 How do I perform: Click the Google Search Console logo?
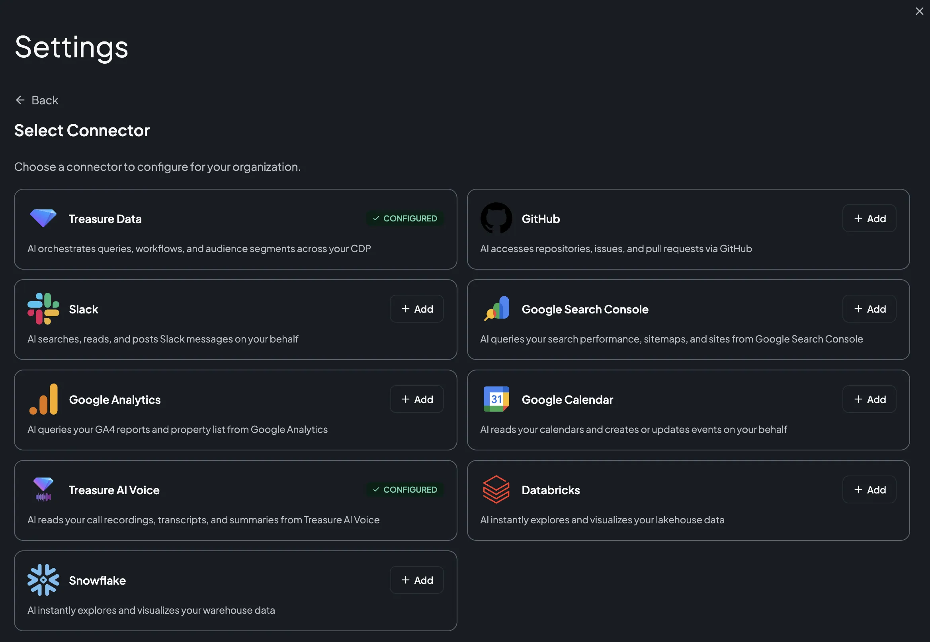(496, 309)
